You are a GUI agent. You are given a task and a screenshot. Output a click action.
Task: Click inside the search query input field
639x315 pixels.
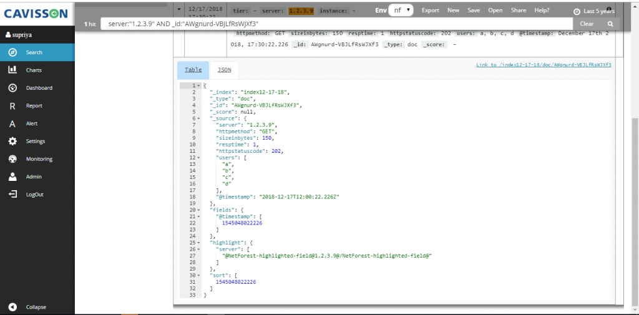pyautogui.click(x=337, y=24)
